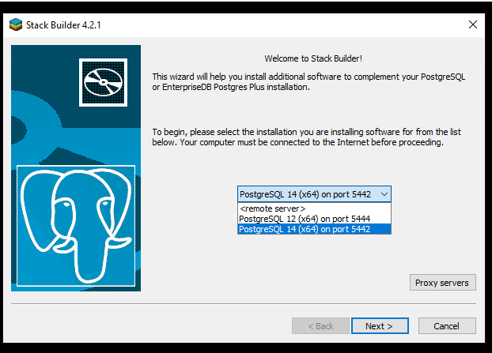Click the Next > button
This screenshot has height=353, width=492.
pos(380,326)
